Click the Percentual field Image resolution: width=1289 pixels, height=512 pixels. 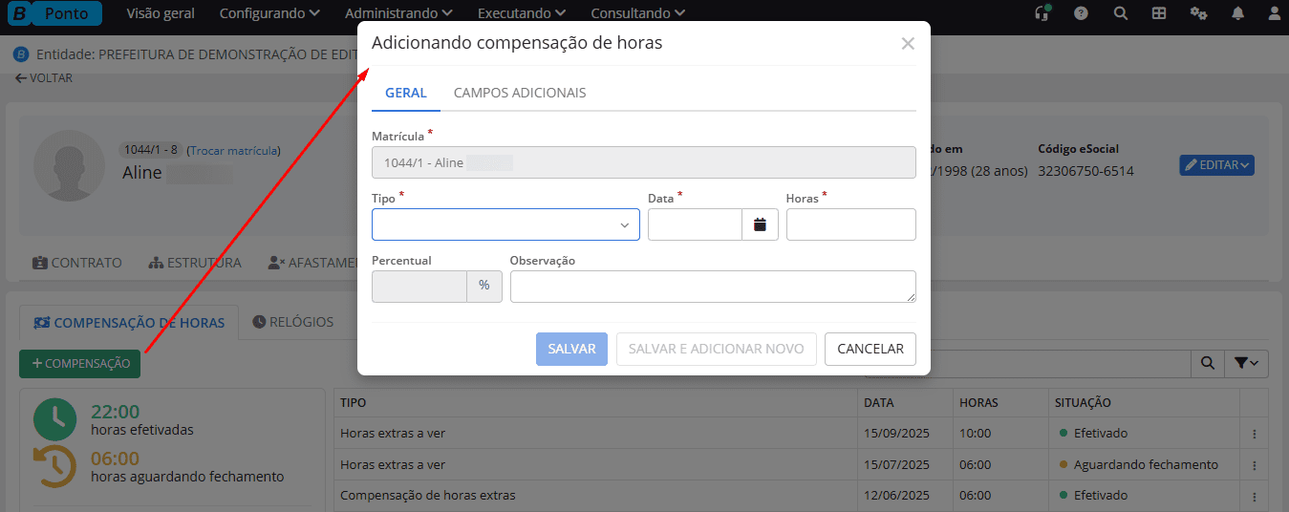[419, 287]
